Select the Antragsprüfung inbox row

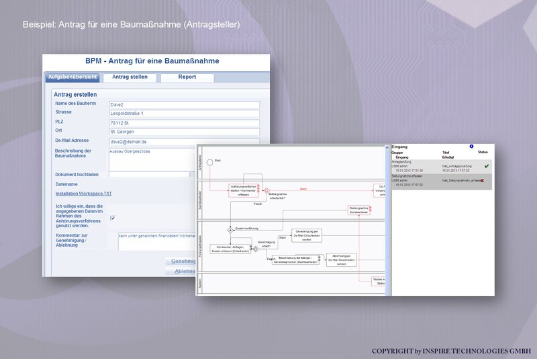point(442,166)
